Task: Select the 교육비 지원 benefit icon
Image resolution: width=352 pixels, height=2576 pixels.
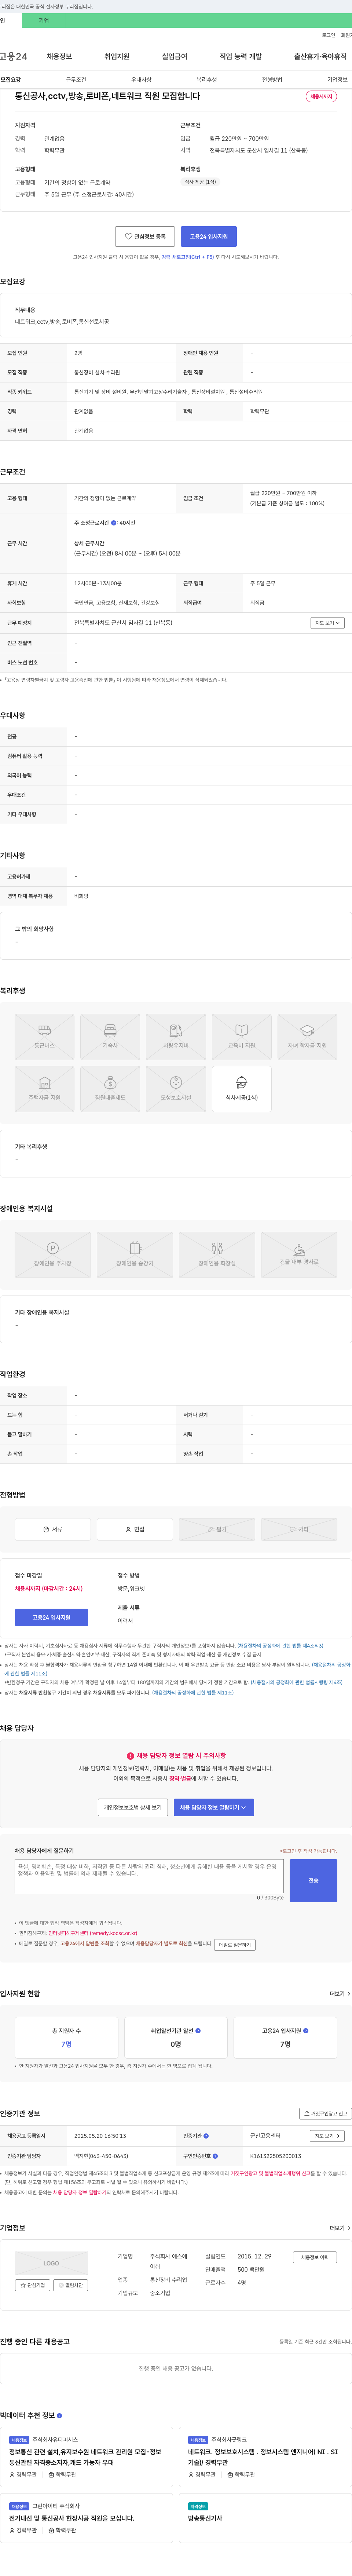Action: (x=242, y=1037)
